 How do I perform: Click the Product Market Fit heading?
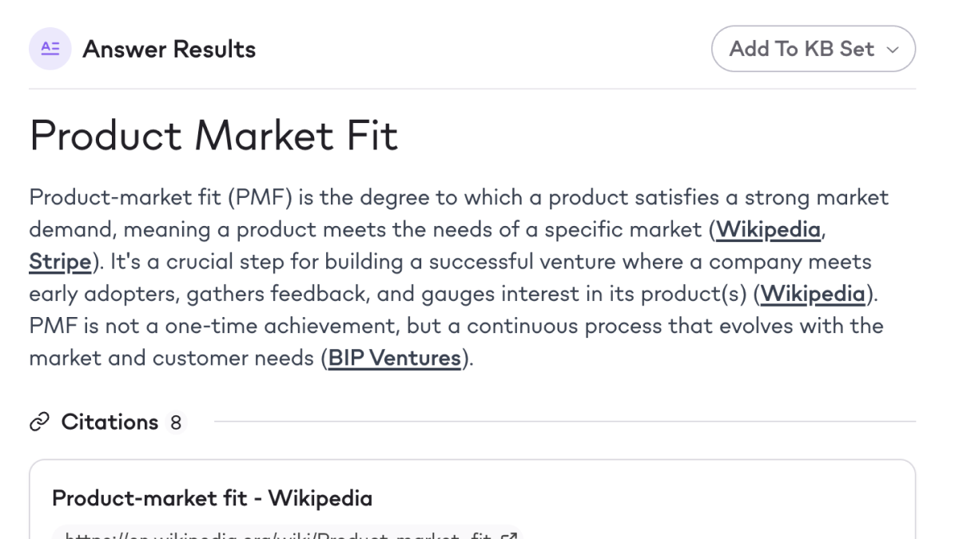tap(213, 136)
